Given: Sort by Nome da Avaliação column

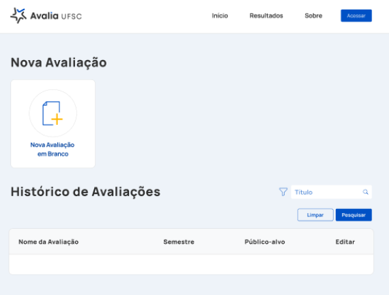Looking at the screenshot, I should coord(48,242).
